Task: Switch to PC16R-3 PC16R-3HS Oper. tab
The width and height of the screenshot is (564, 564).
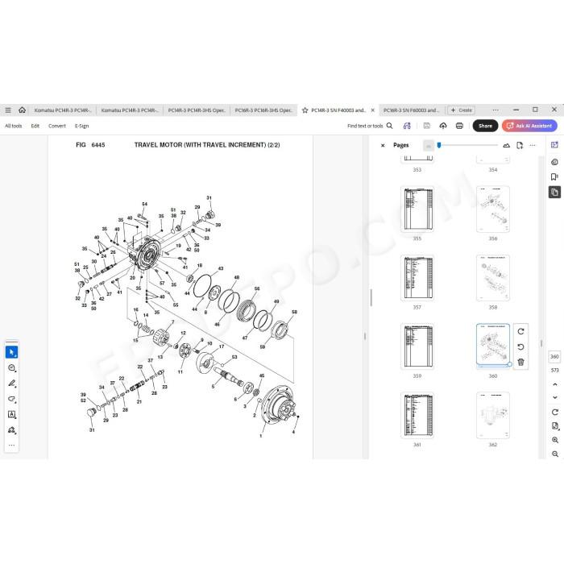Action: [x=263, y=110]
